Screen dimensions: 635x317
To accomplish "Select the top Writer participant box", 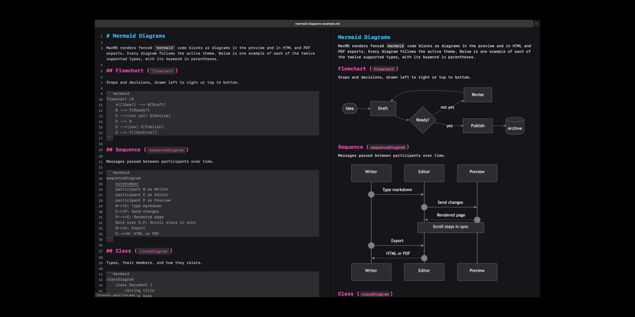I will tap(371, 173).
